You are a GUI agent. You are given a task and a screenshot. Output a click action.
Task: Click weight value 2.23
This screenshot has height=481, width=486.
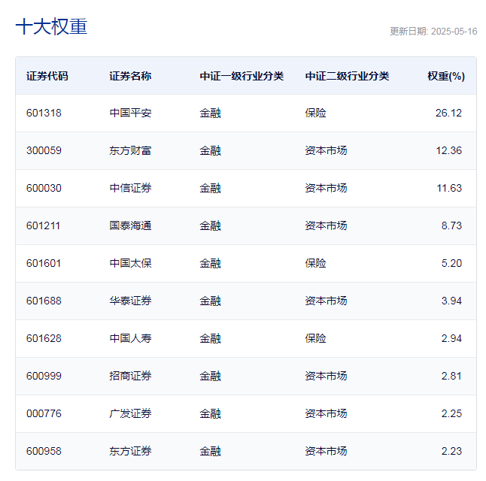(x=451, y=451)
